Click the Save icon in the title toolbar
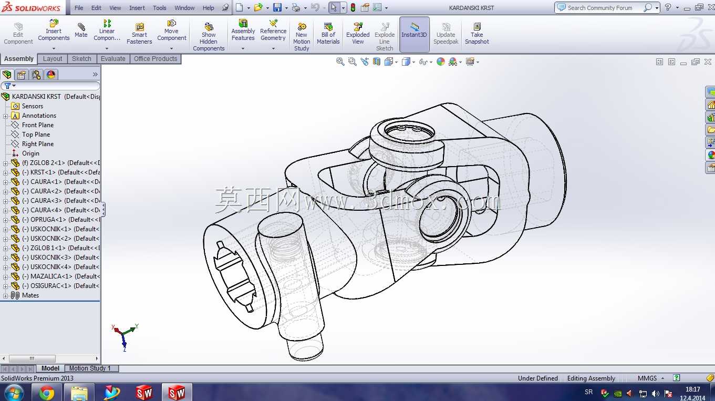The image size is (715, 401). 277,7
